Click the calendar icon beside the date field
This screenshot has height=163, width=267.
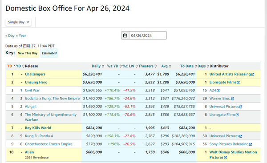(125, 36)
